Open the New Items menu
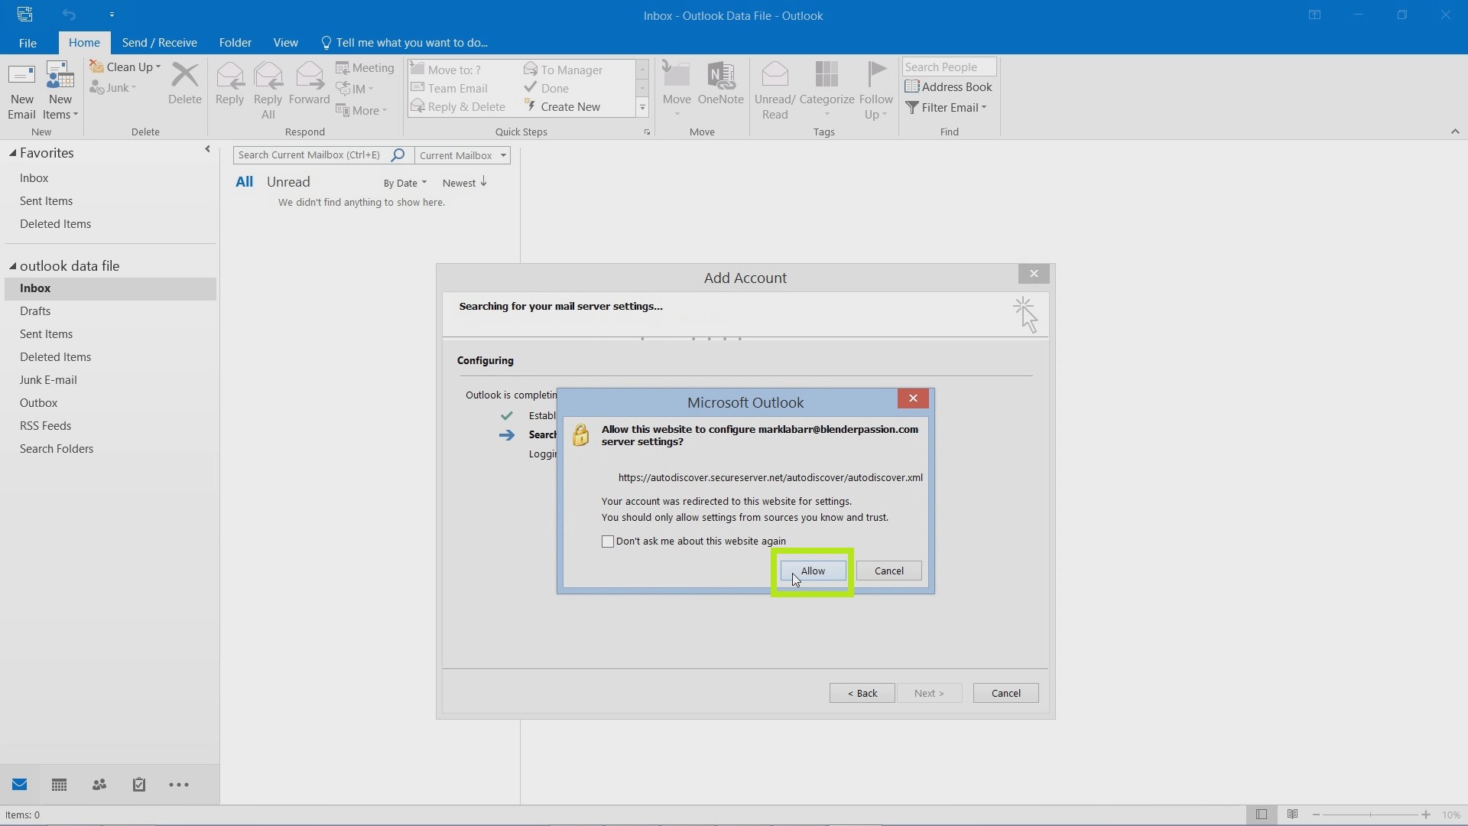Image resolution: width=1468 pixels, height=826 pixels. point(60,90)
